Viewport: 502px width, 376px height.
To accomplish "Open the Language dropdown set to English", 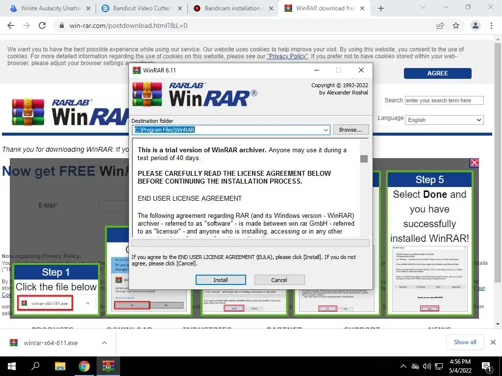I will point(444,120).
